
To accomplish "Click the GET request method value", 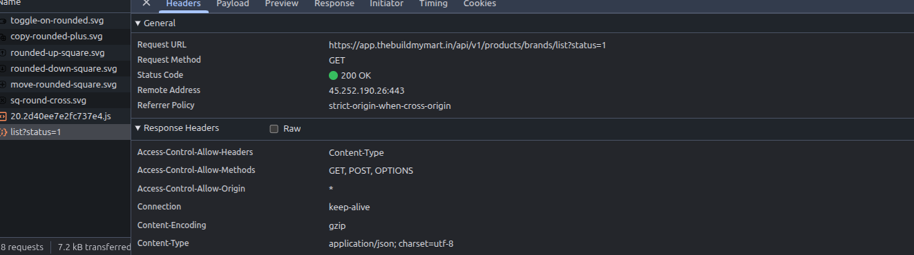I will [337, 60].
